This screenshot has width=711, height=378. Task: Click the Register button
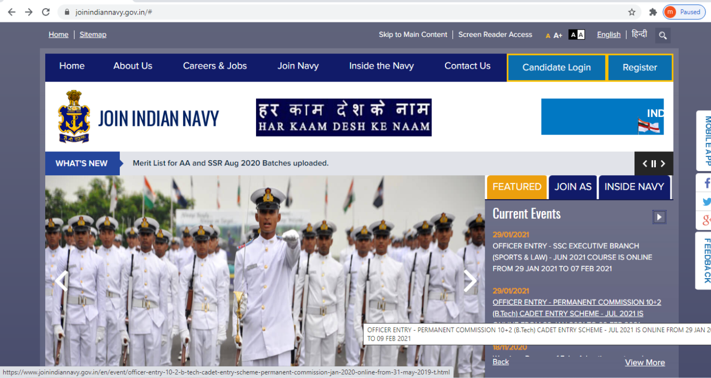click(640, 68)
